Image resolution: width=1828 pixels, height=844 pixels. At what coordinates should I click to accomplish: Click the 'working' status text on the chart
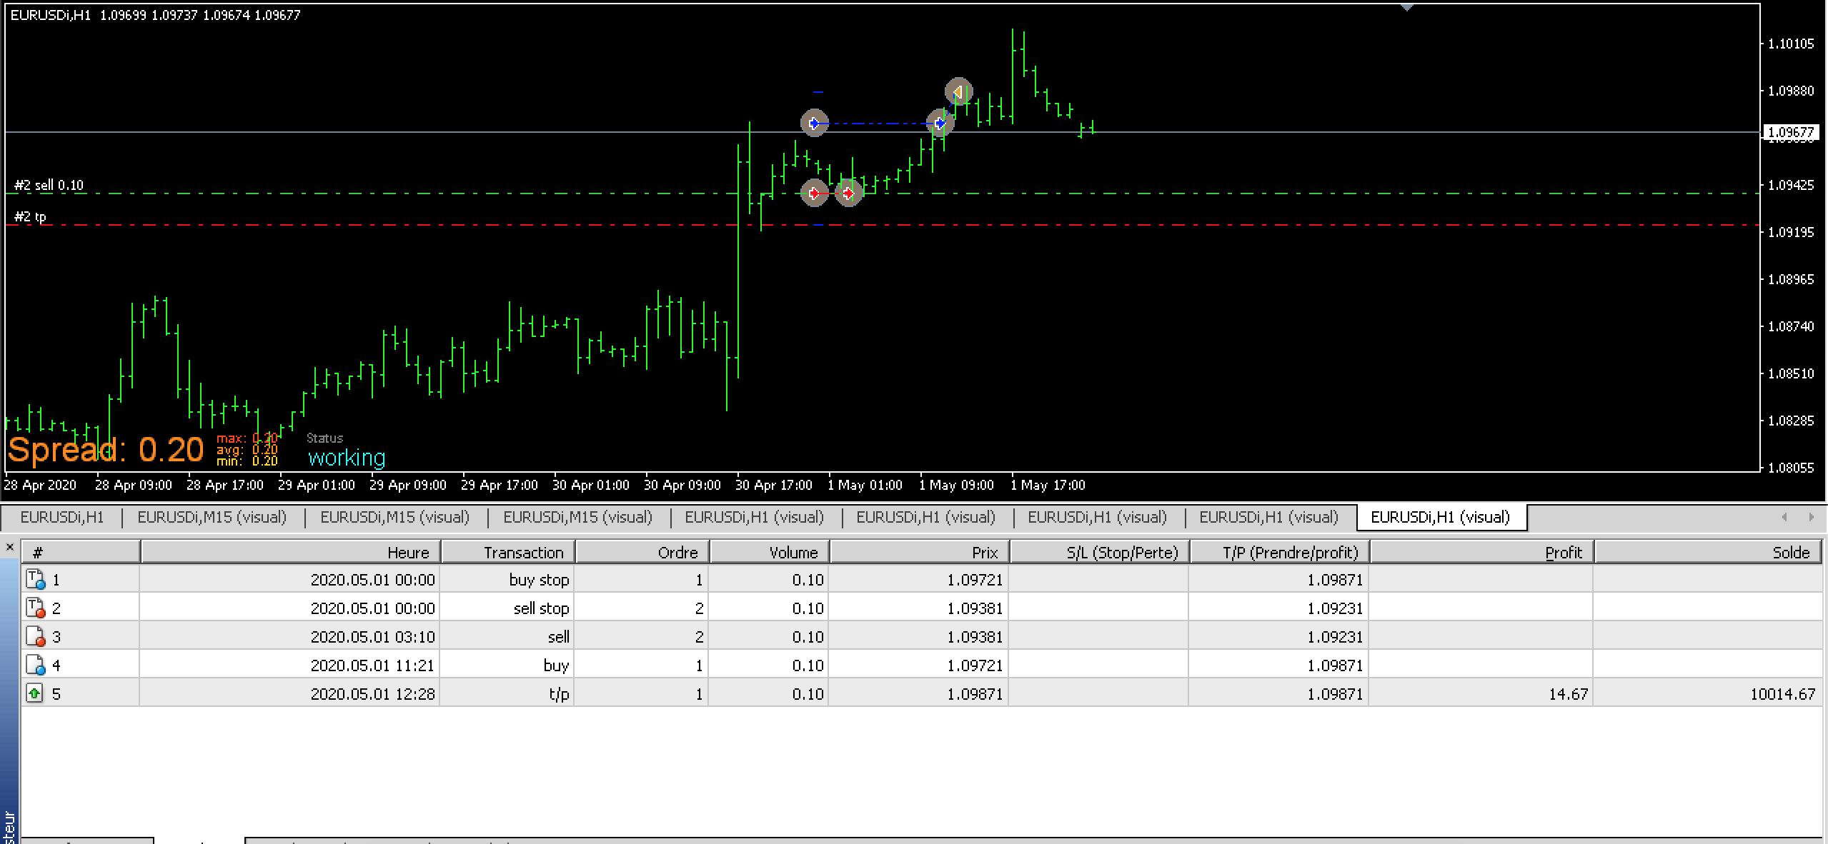347,457
